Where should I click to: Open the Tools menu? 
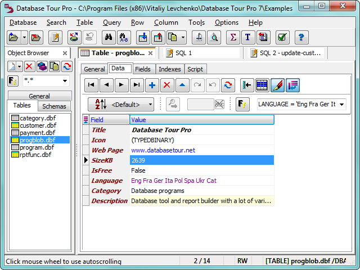pos(196,22)
